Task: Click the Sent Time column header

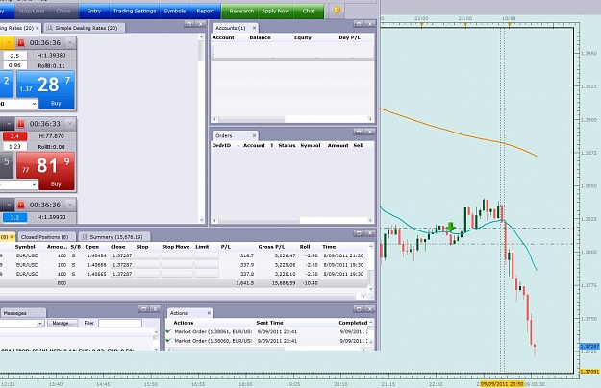Action: (x=270, y=323)
